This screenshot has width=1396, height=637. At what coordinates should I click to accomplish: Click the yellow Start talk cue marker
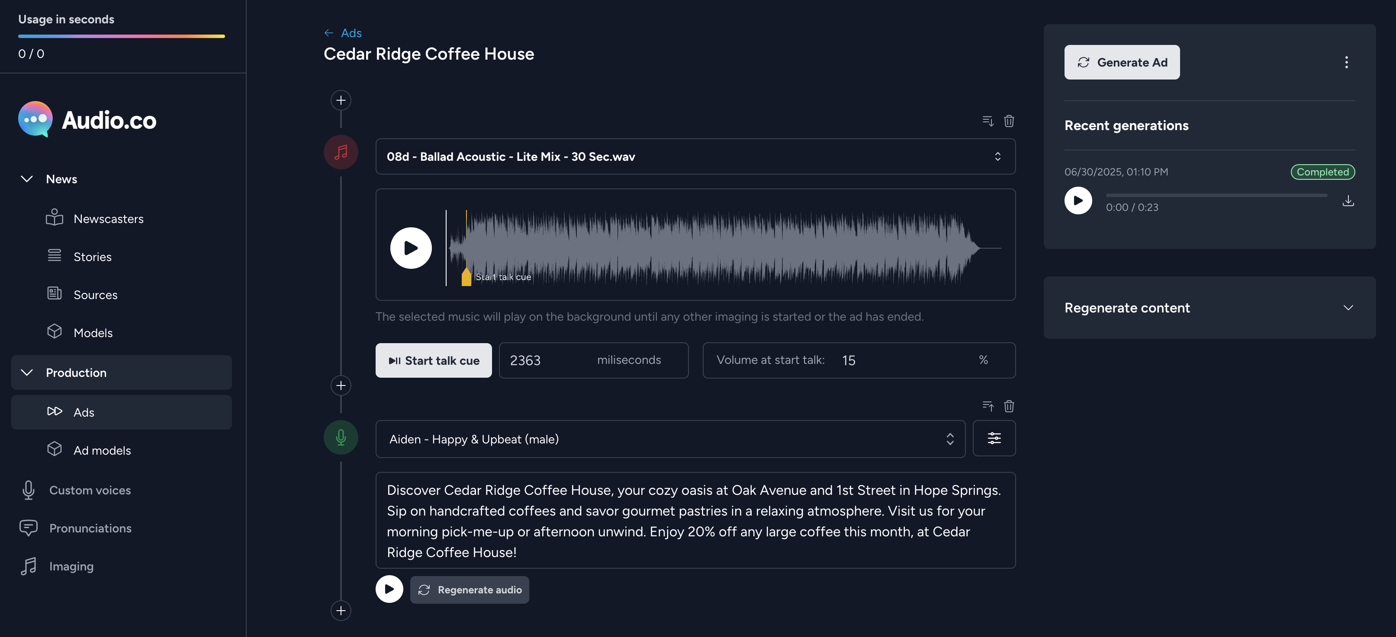pyautogui.click(x=466, y=277)
